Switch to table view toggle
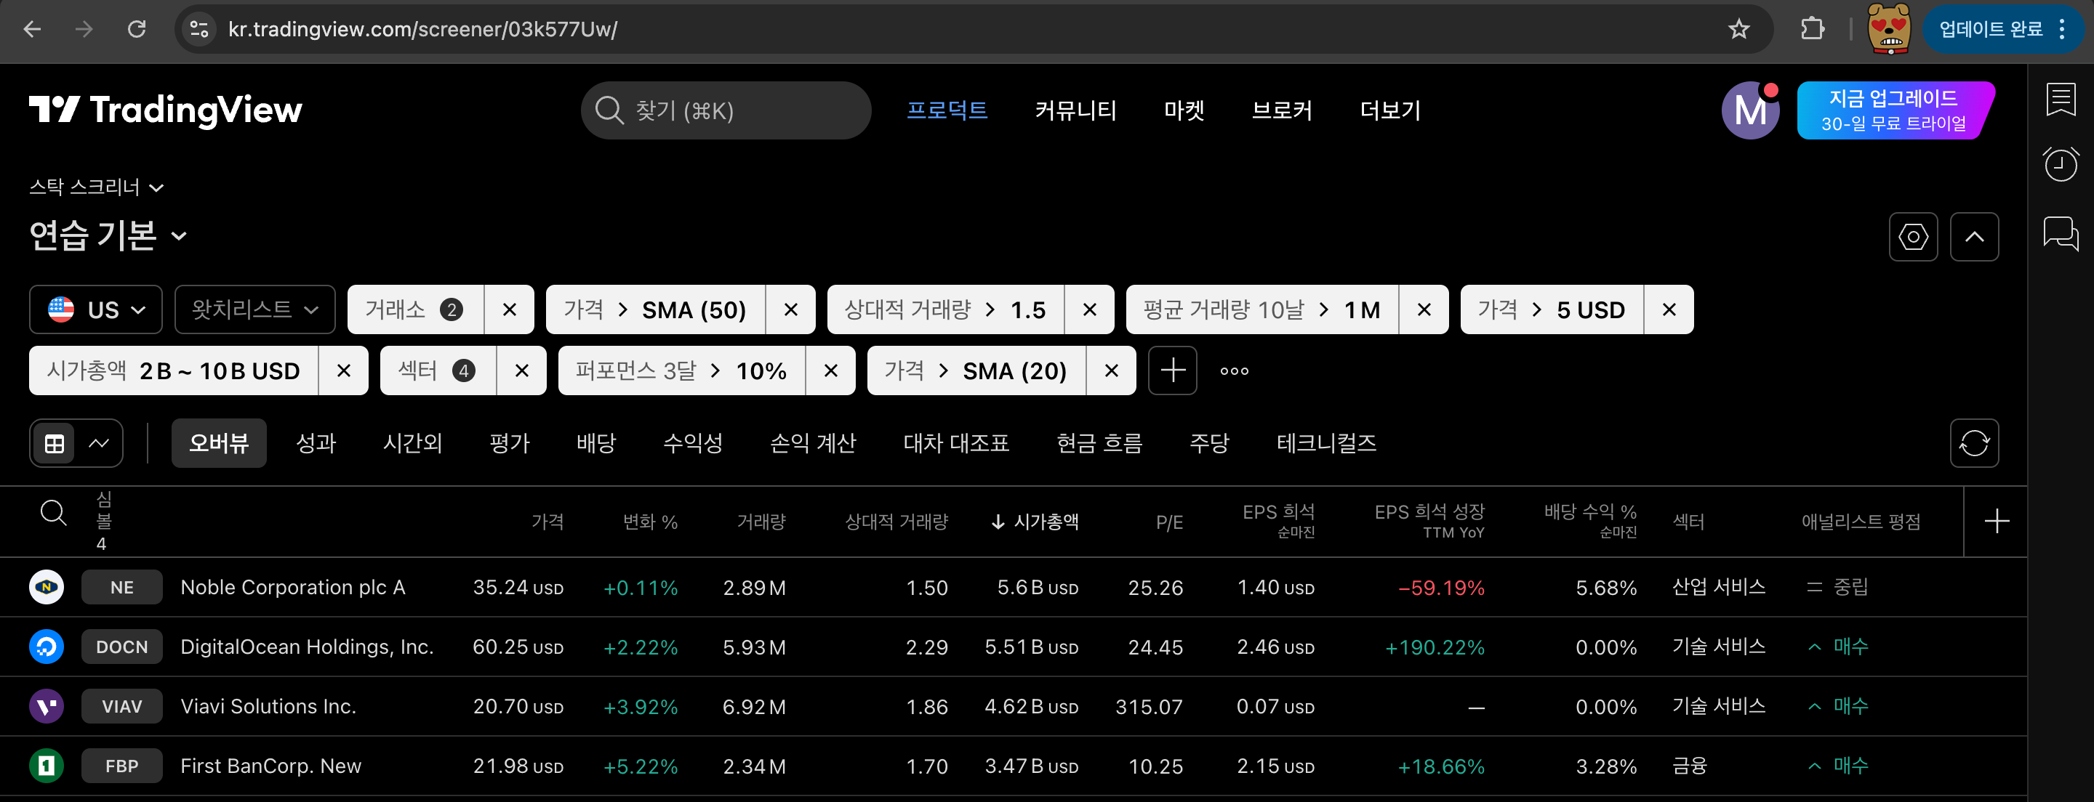Viewport: 2094px width, 802px height. click(55, 444)
